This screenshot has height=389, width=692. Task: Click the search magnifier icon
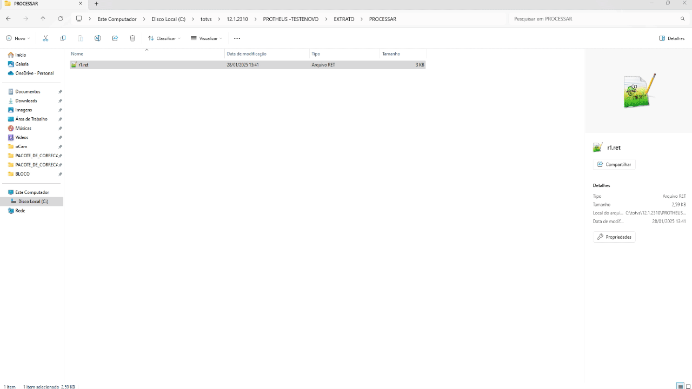point(682,19)
